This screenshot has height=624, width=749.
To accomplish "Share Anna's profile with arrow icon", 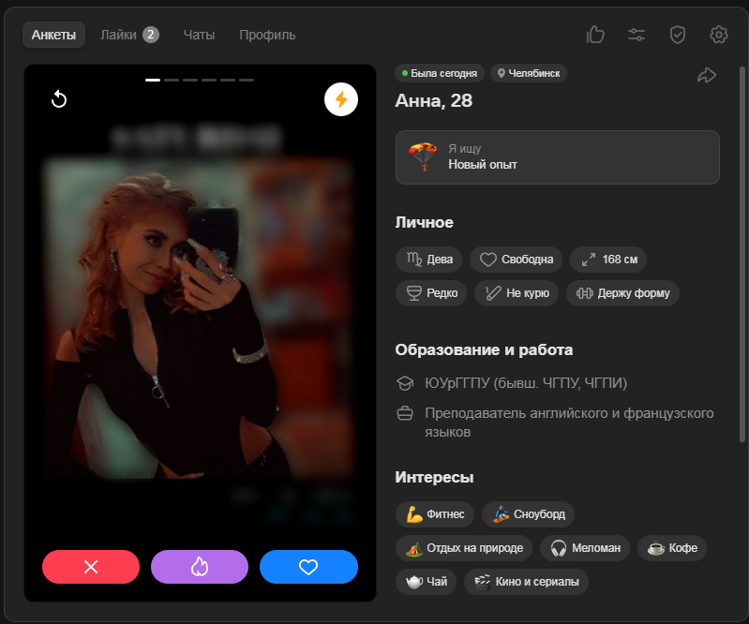I will point(707,75).
